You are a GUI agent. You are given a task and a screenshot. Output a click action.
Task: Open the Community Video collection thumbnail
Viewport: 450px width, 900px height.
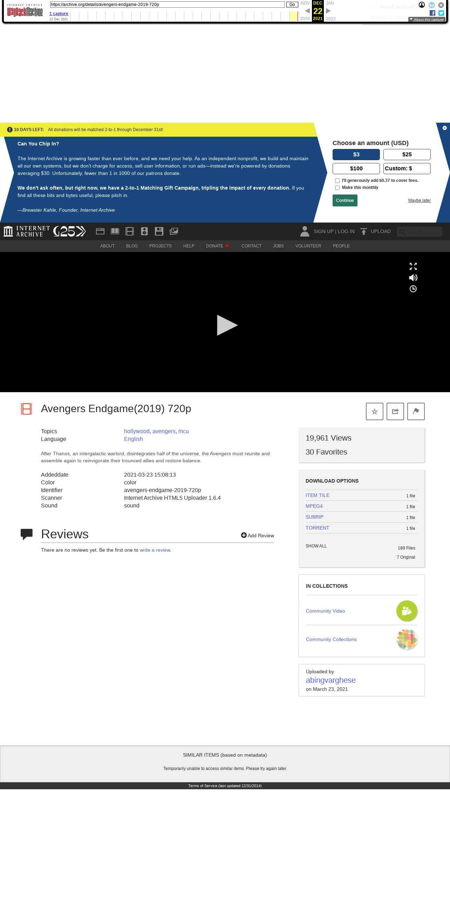(x=407, y=611)
